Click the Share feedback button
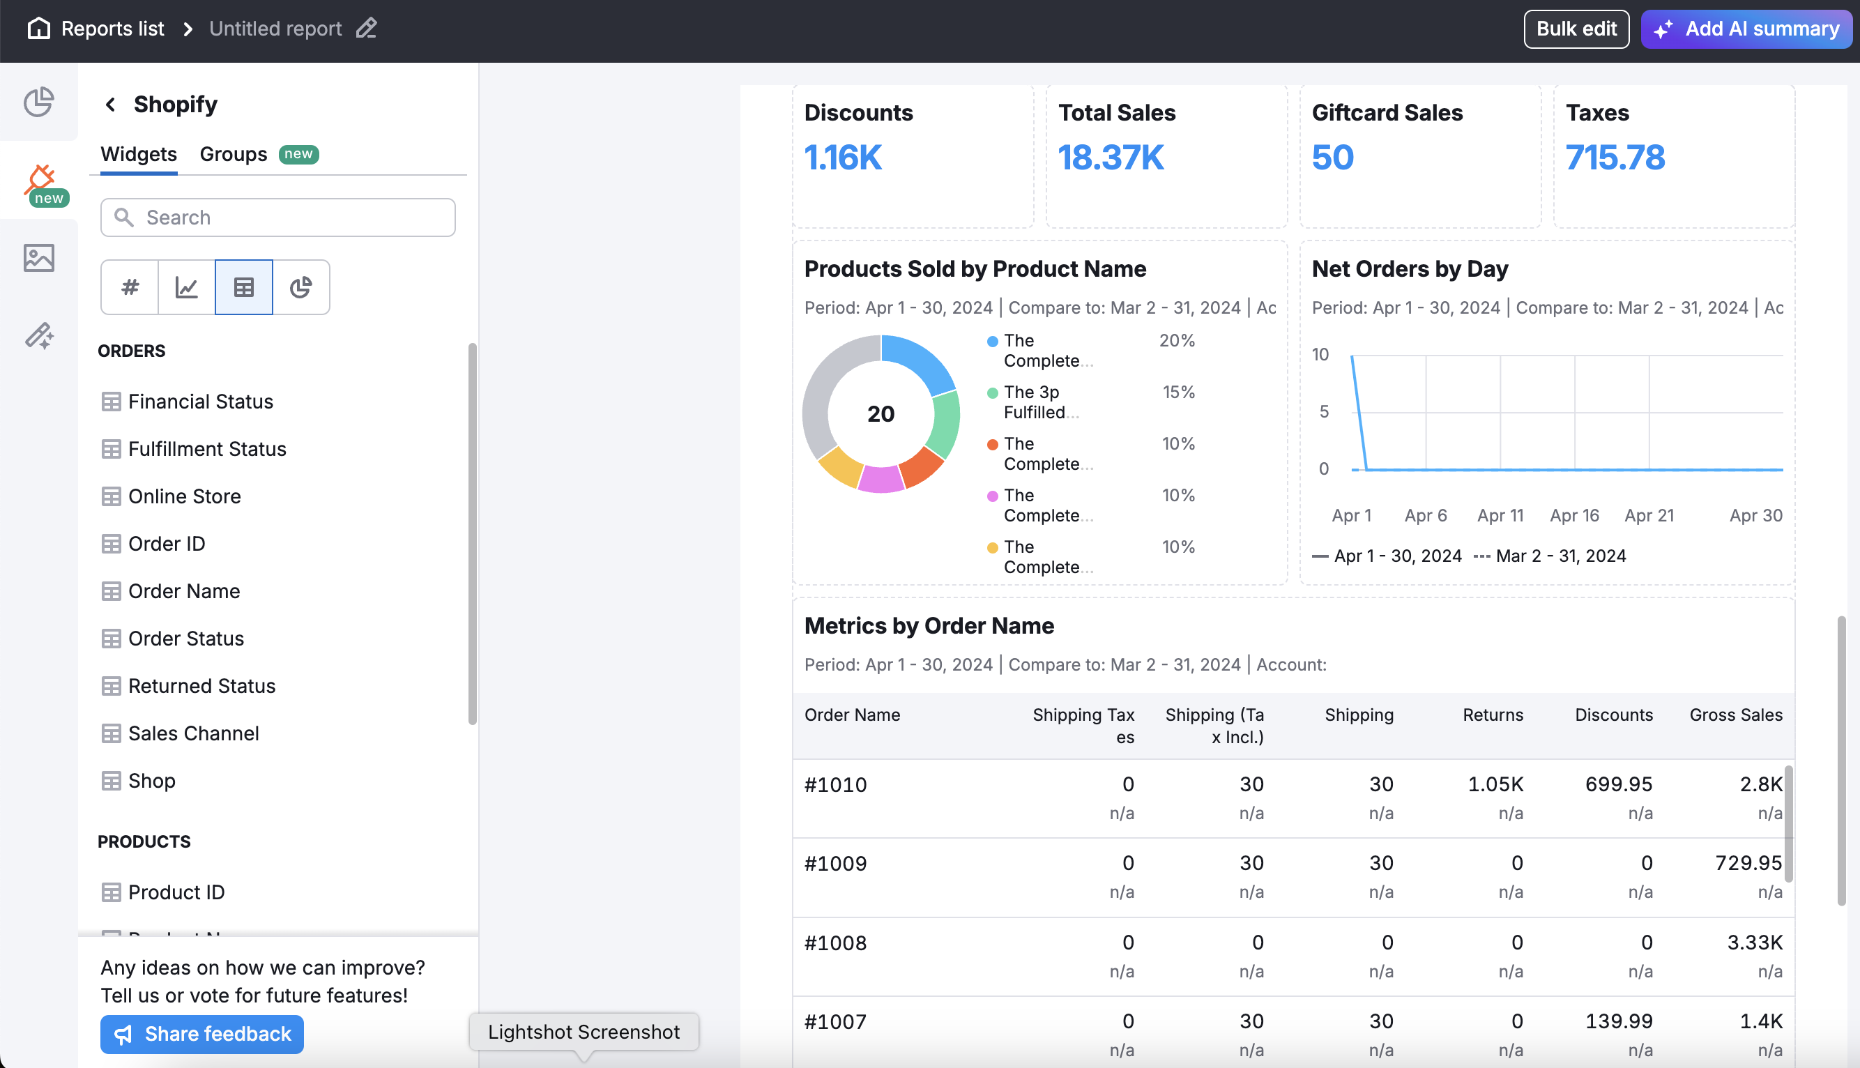The width and height of the screenshot is (1860, 1068). [201, 1034]
